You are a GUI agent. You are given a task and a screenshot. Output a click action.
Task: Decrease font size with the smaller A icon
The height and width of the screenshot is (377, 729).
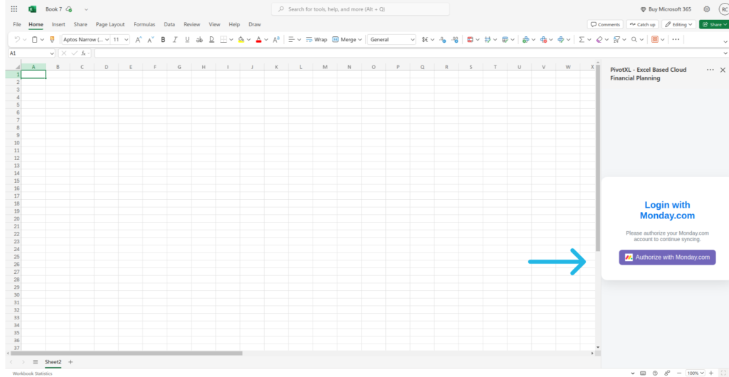pyautogui.click(x=151, y=40)
